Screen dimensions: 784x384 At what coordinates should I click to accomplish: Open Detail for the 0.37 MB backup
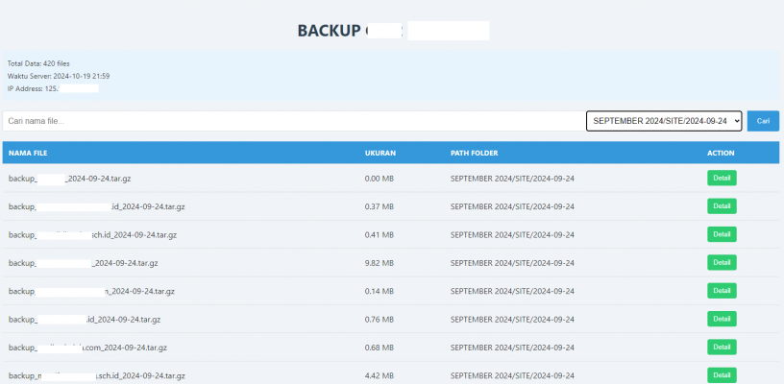(x=722, y=205)
